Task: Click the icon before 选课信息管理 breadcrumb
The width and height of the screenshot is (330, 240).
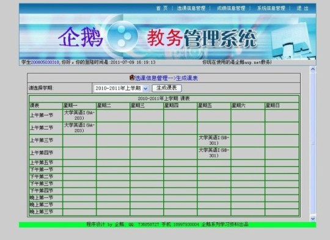Action: click(132, 78)
